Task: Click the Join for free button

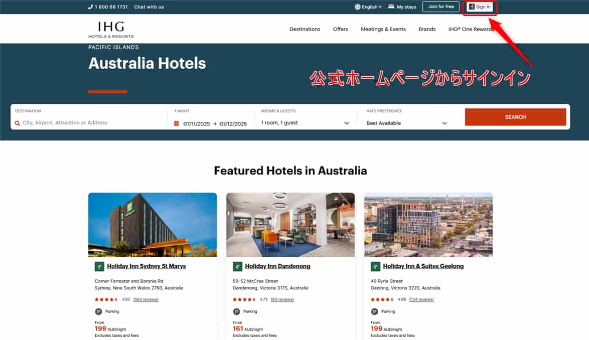Action: point(440,7)
